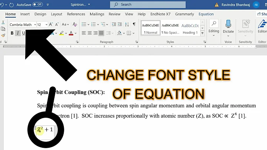This screenshot has width=267, height=150.
Task: Click the Dictate microphone icon
Action: point(228,24)
